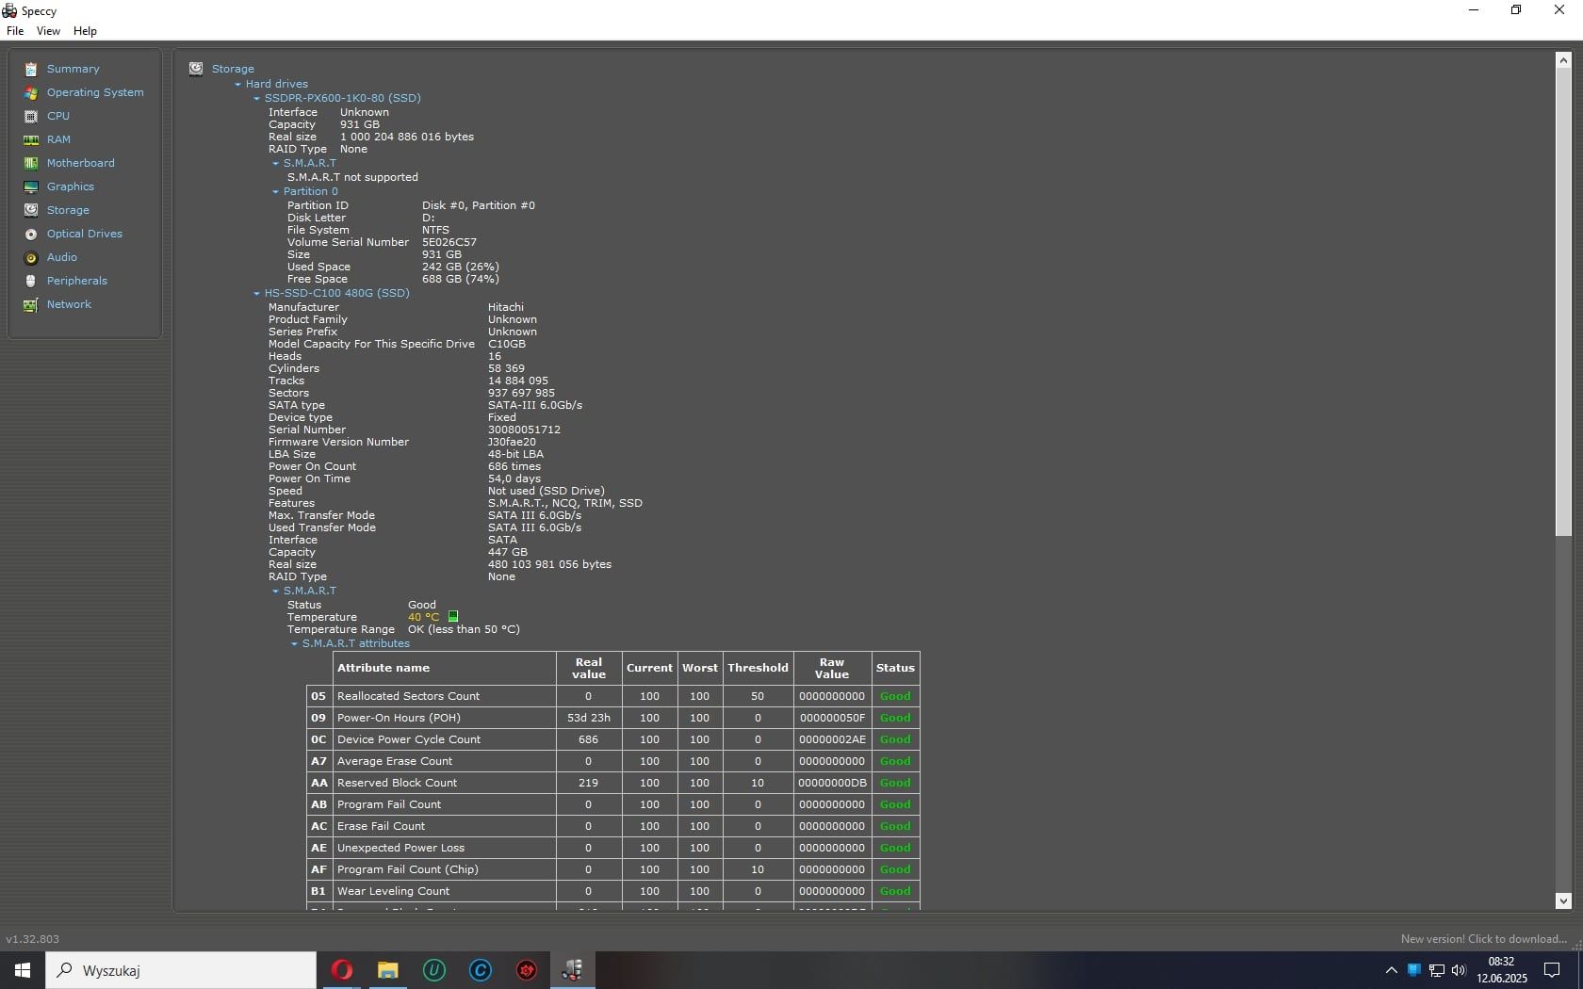Click the Firmware value J30fae20
The width and height of the screenshot is (1583, 989).
click(512, 442)
